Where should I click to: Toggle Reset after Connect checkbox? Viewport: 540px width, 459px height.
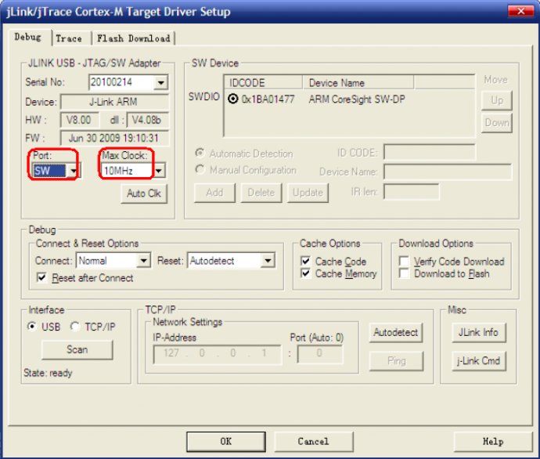click(41, 278)
